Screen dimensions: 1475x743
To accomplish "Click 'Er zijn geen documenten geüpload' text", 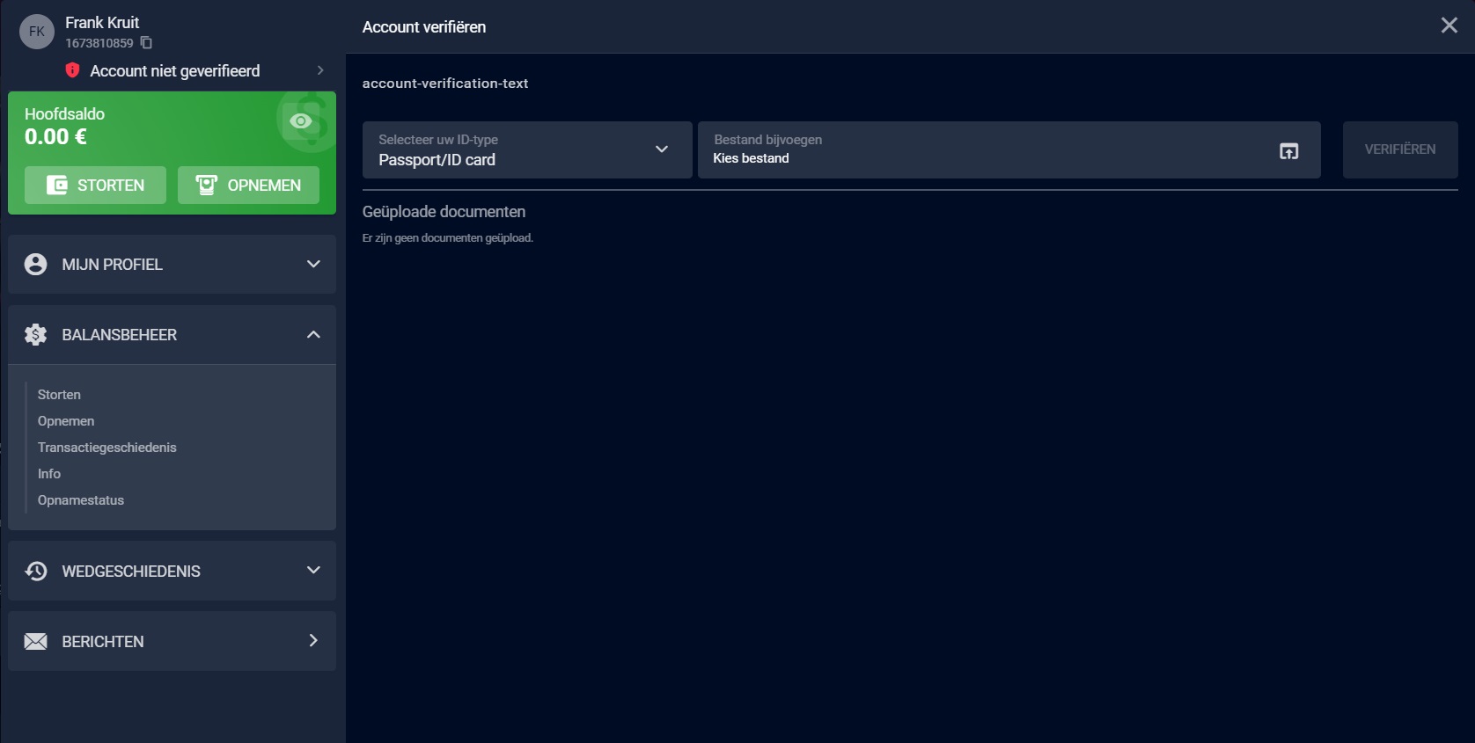I will (x=448, y=238).
